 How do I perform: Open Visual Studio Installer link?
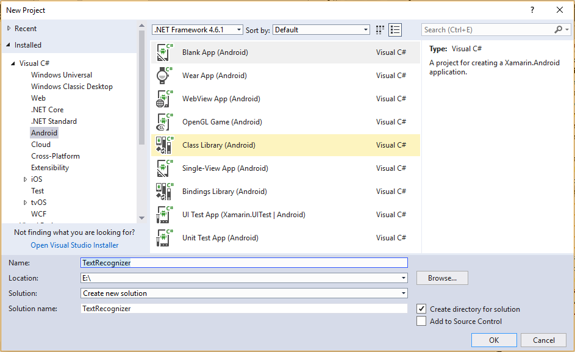point(74,245)
